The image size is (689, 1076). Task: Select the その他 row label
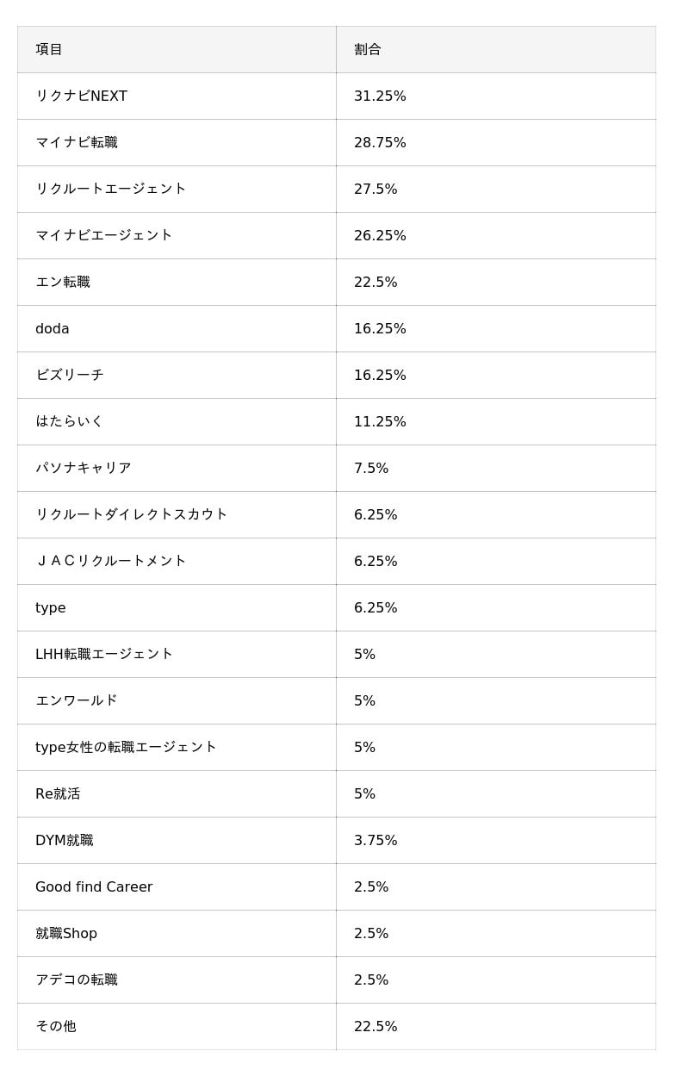(x=56, y=1026)
